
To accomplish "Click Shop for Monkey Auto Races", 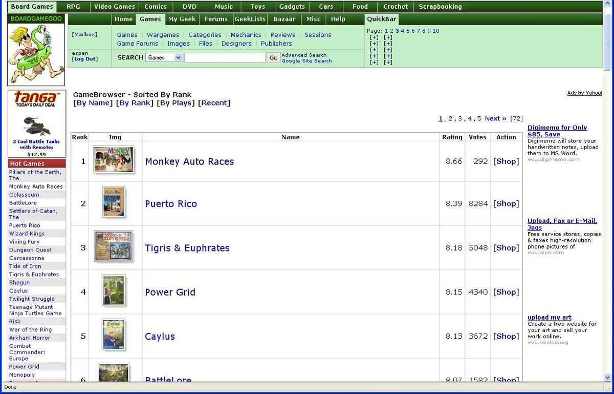I will [x=506, y=161].
